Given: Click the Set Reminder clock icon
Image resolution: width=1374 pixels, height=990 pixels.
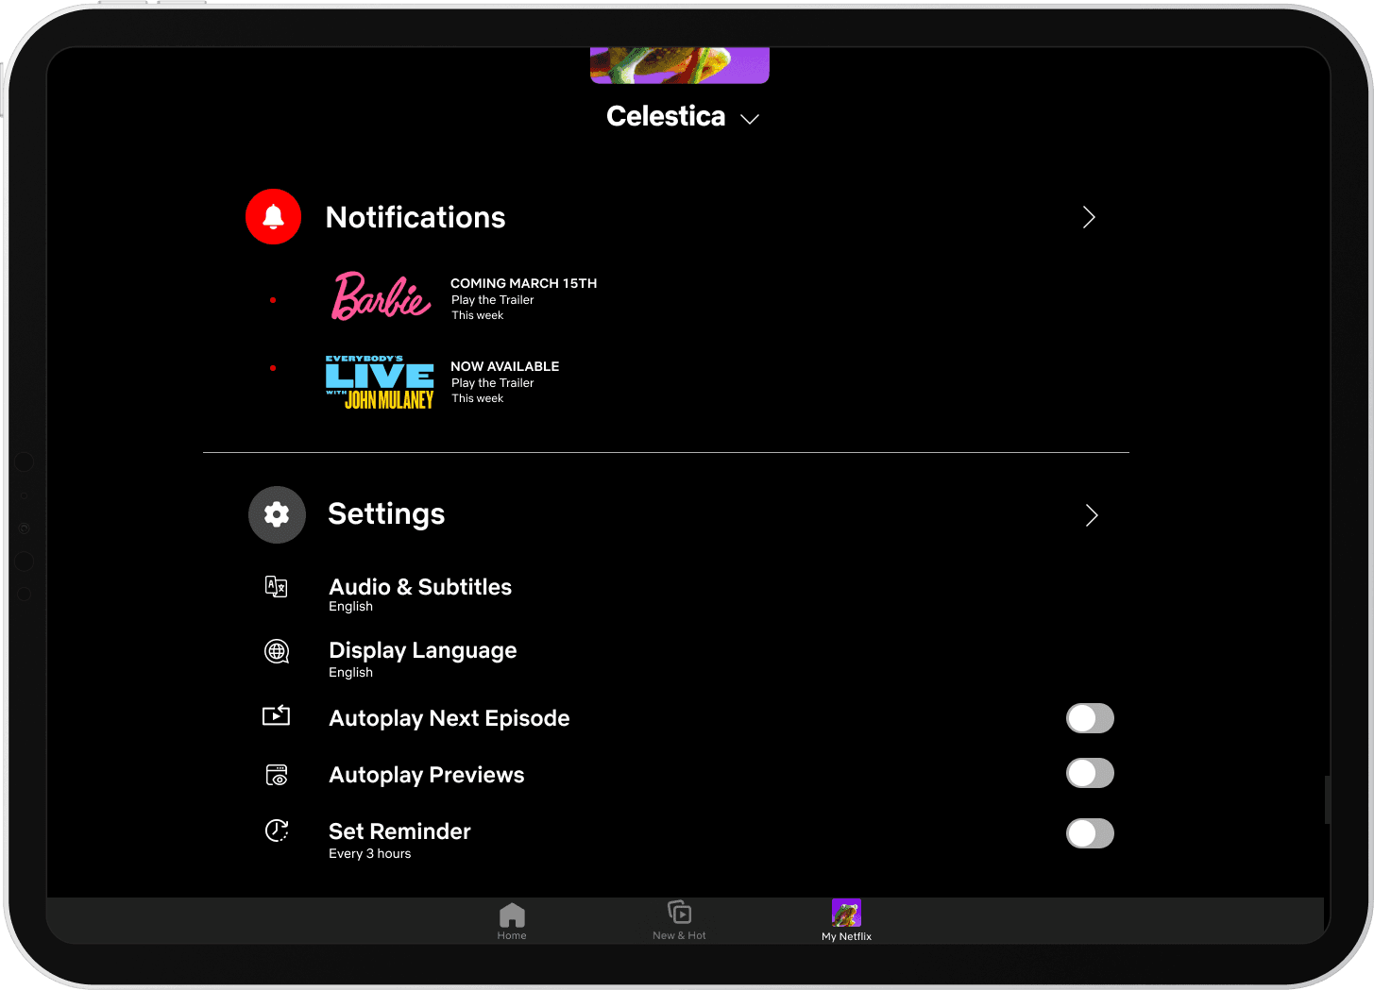Looking at the screenshot, I should tap(277, 831).
